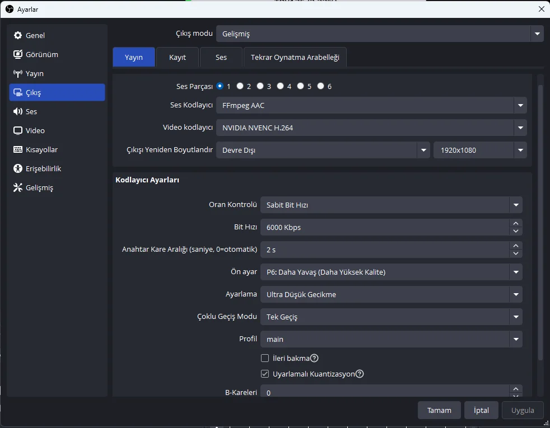This screenshot has height=428, width=550.
Task: Select audio track 2 radio button
Action: tap(240, 86)
